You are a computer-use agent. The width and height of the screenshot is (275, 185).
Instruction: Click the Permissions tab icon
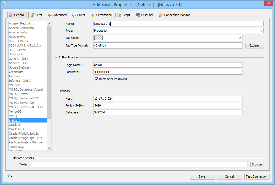(x=93, y=15)
